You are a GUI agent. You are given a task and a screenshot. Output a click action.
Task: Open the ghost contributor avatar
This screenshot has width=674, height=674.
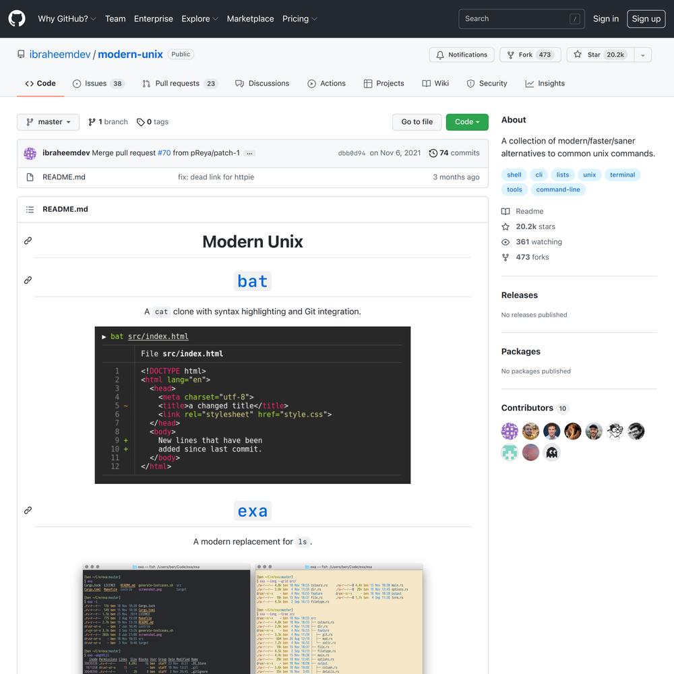coord(551,452)
